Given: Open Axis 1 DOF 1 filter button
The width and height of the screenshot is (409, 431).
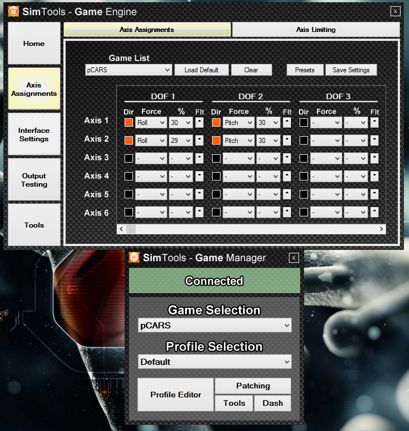Looking at the screenshot, I should (x=199, y=122).
